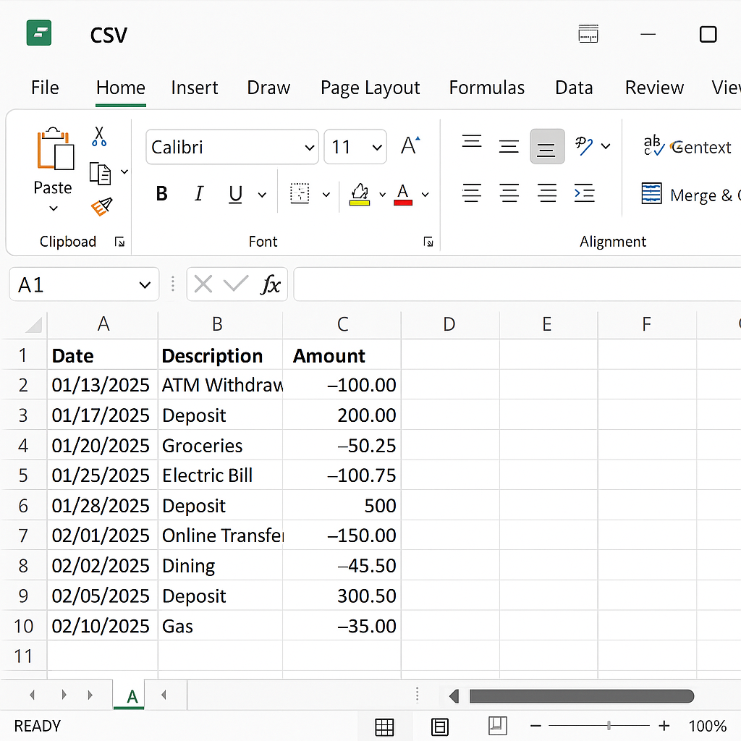Switch to the Formulas tab

[x=486, y=88]
